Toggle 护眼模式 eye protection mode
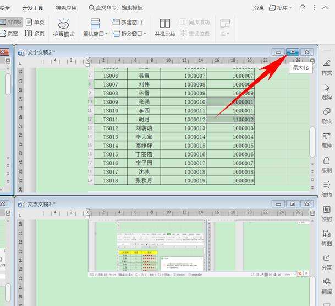Screen dimensions: 335x306 point(63,28)
